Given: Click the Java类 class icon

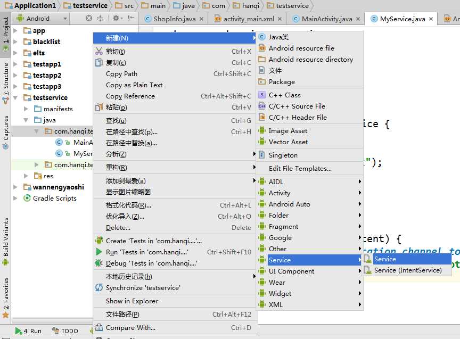Looking at the screenshot, I should (x=262, y=37).
